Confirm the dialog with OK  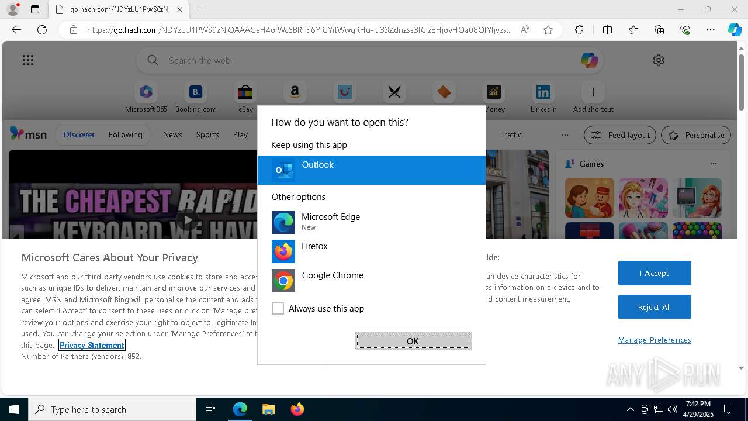coord(413,341)
